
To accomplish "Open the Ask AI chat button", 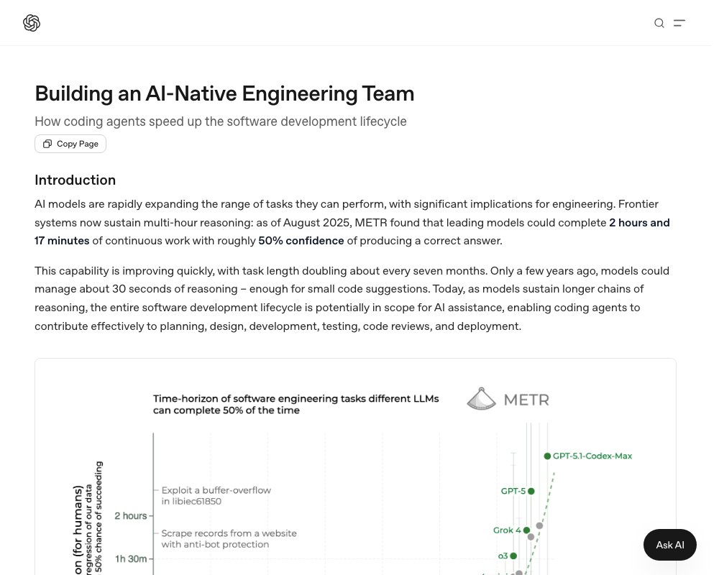I will 670,545.
